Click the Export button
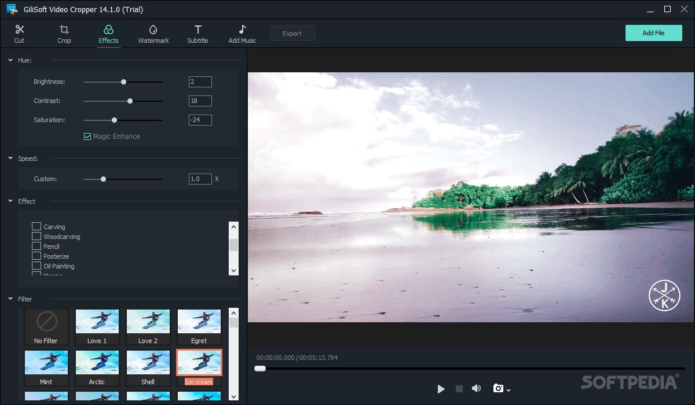 tap(292, 33)
